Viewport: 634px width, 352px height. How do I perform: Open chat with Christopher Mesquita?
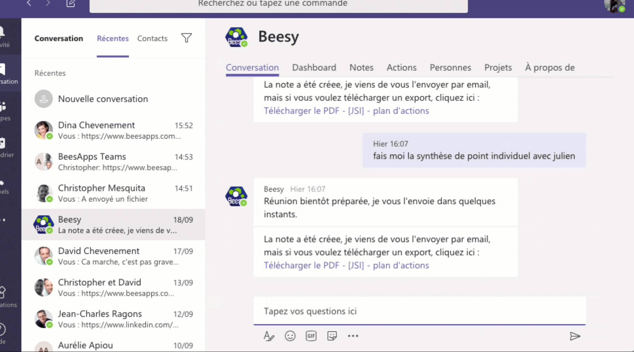113,193
